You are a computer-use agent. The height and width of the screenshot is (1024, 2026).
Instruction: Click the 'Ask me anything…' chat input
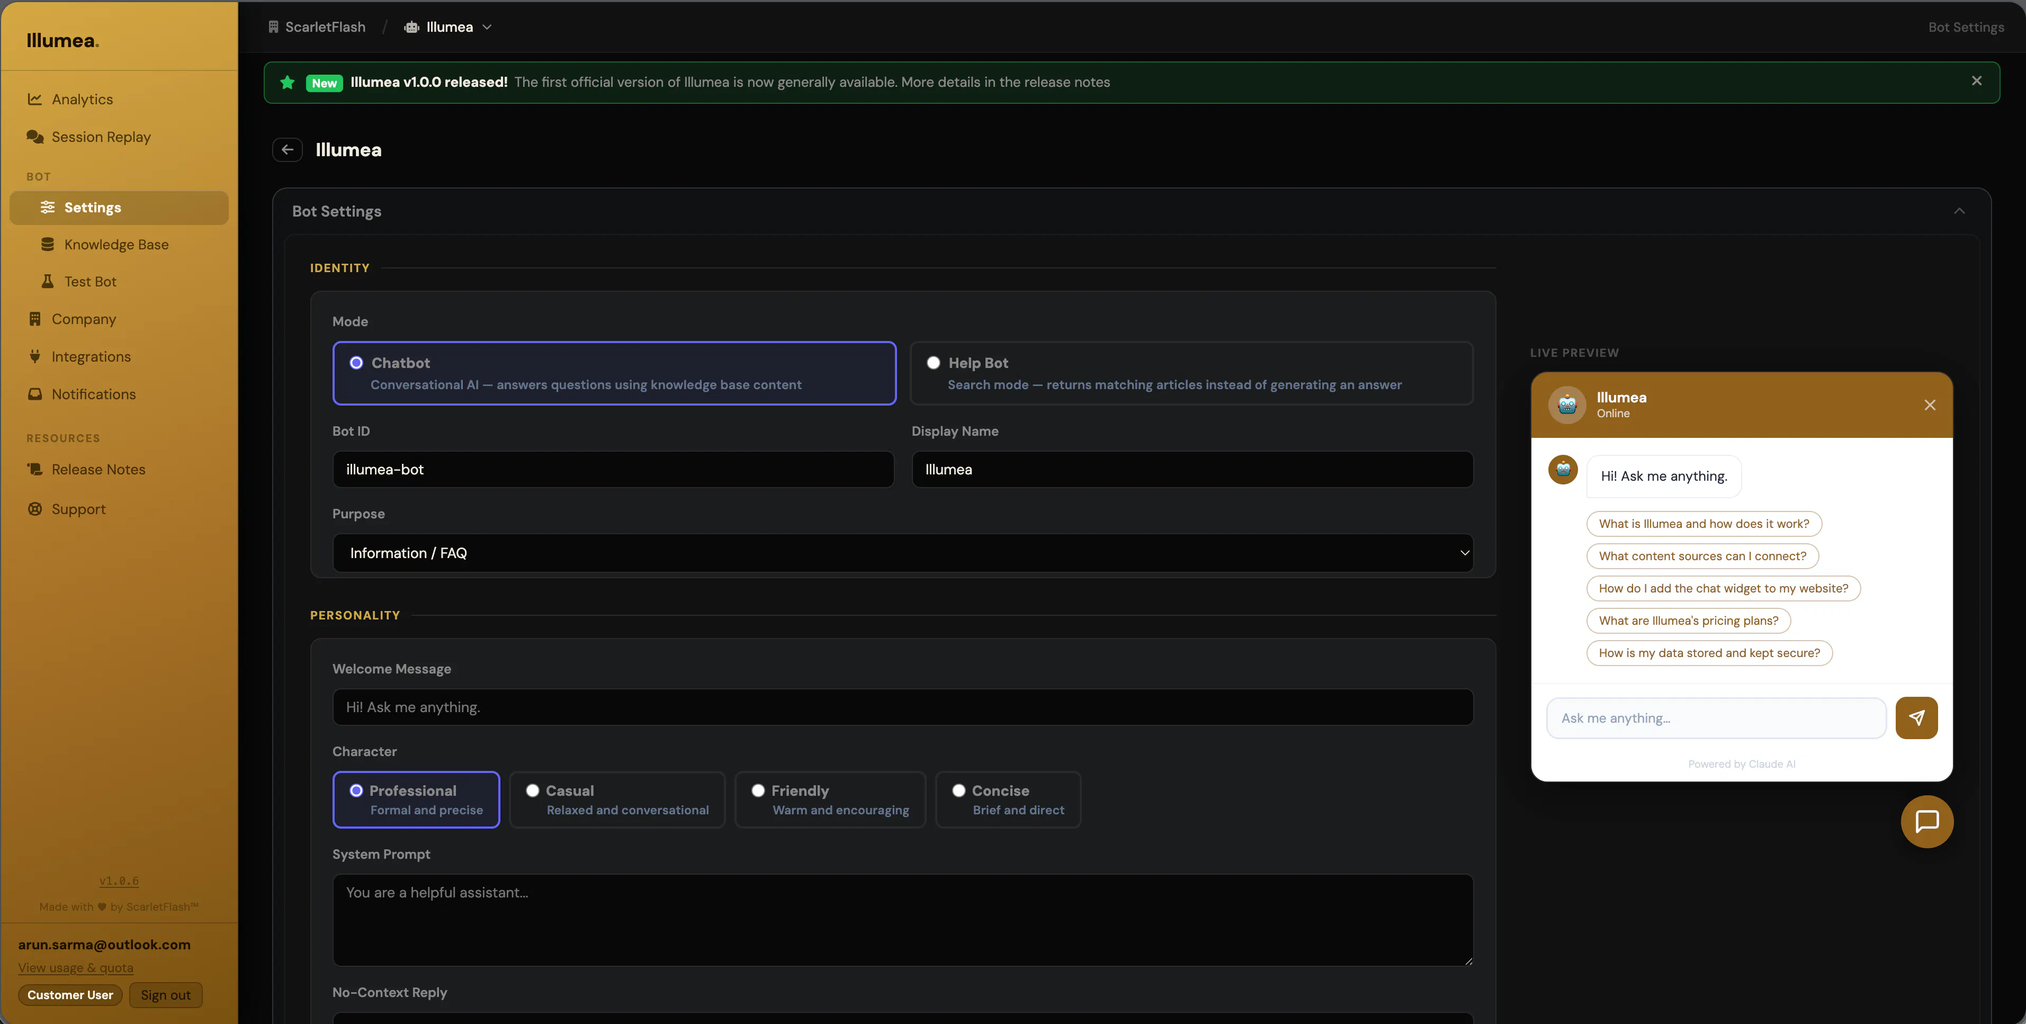(x=1716, y=718)
